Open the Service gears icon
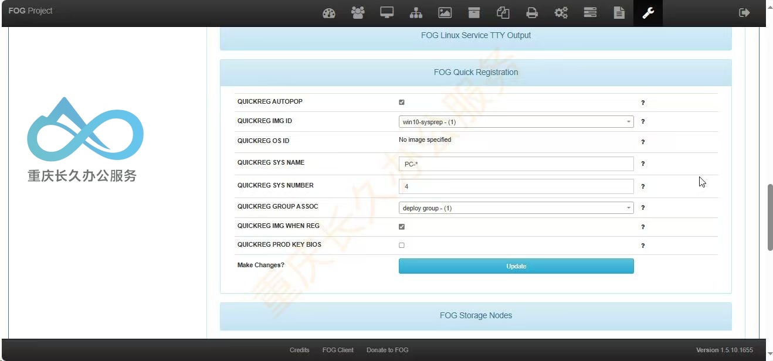 (x=561, y=13)
